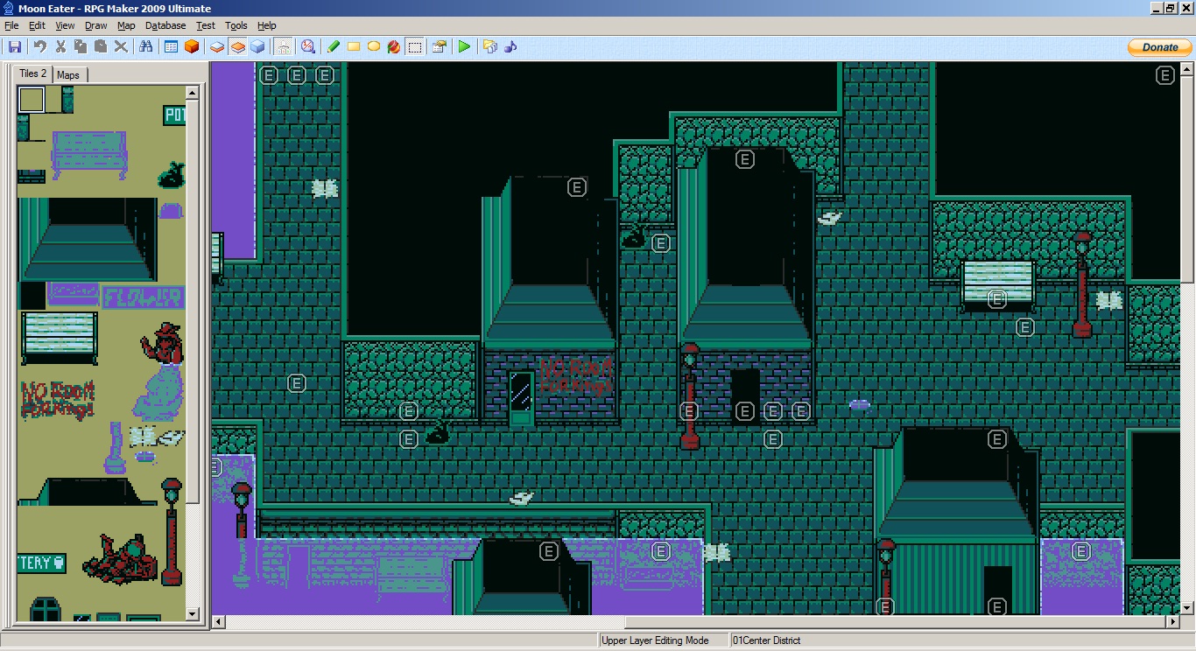1196x651 pixels.
Task: Select the green Pencil draw tool
Action: (x=333, y=46)
